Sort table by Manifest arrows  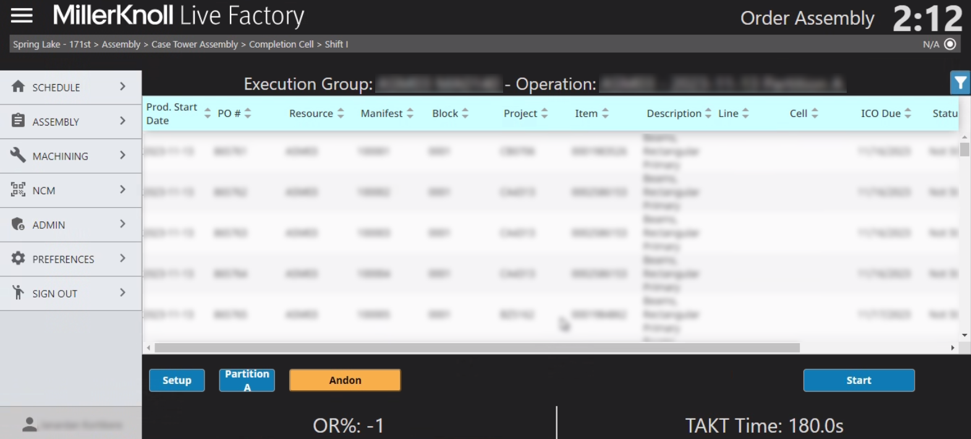410,113
